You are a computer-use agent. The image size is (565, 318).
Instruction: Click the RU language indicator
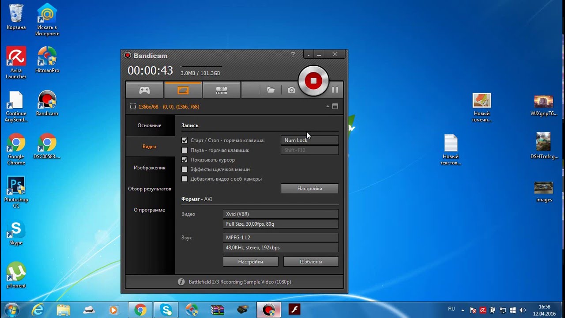coord(451,309)
